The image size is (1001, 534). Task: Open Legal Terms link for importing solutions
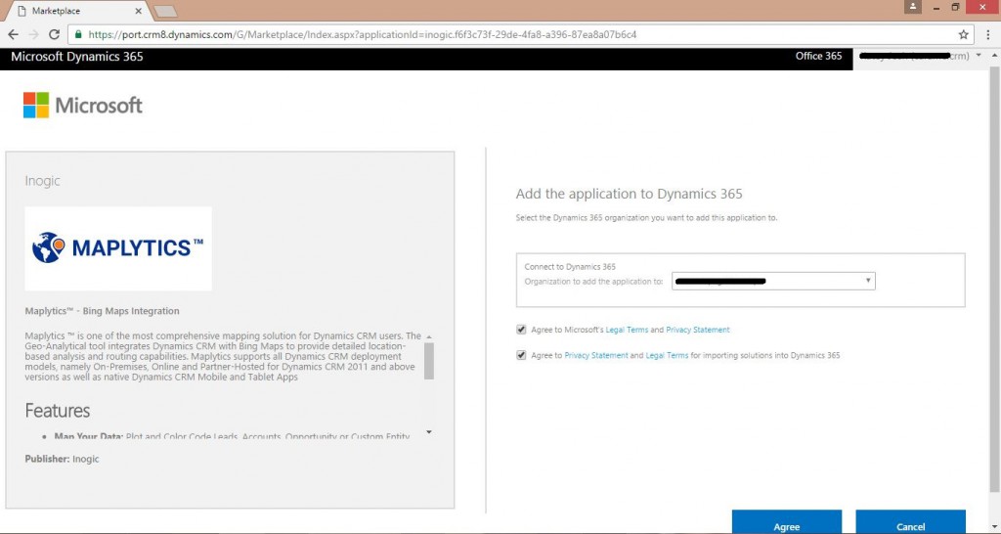pos(667,355)
